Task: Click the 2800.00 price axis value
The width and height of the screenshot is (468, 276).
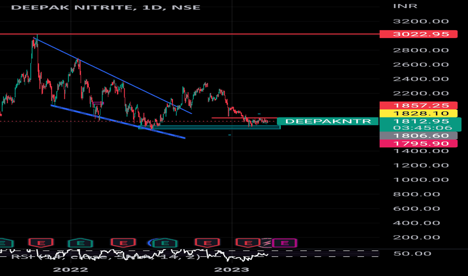Action: (x=421, y=50)
